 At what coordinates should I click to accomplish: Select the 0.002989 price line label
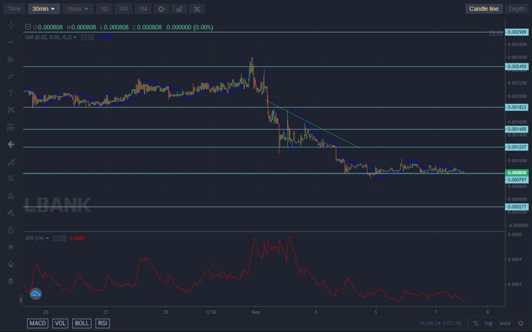[x=517, y=32]
